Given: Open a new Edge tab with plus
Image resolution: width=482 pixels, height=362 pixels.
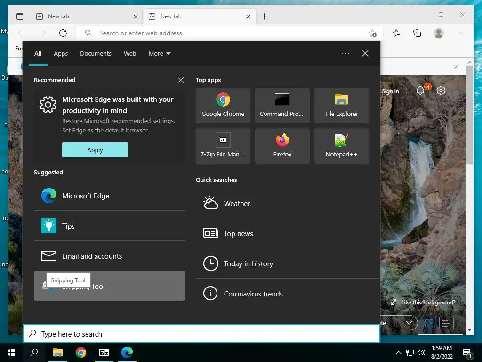Looking at the screenshot, I should tap(264, 16).
